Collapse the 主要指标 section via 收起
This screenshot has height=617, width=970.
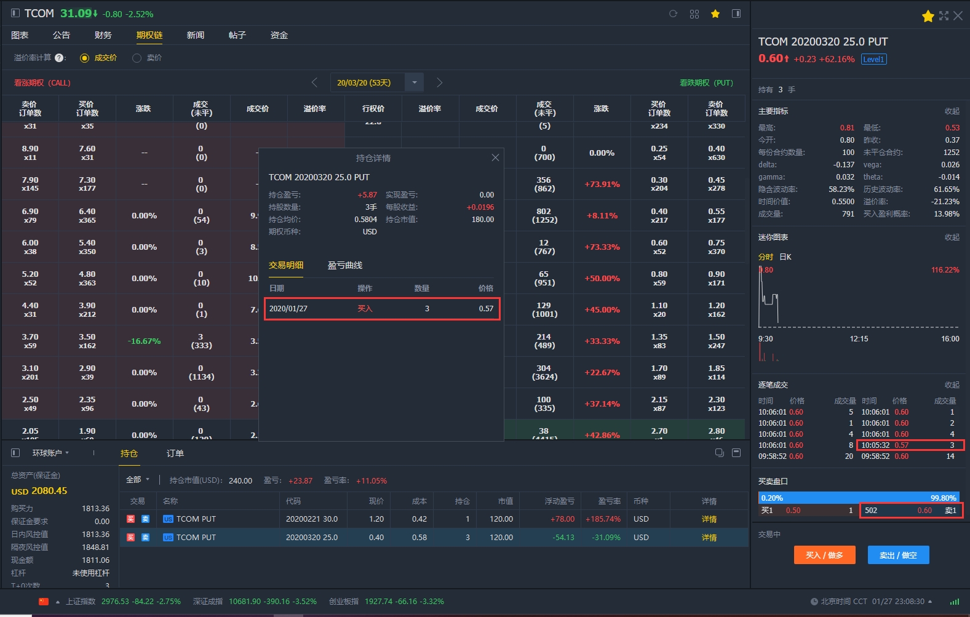click(952, 111)
